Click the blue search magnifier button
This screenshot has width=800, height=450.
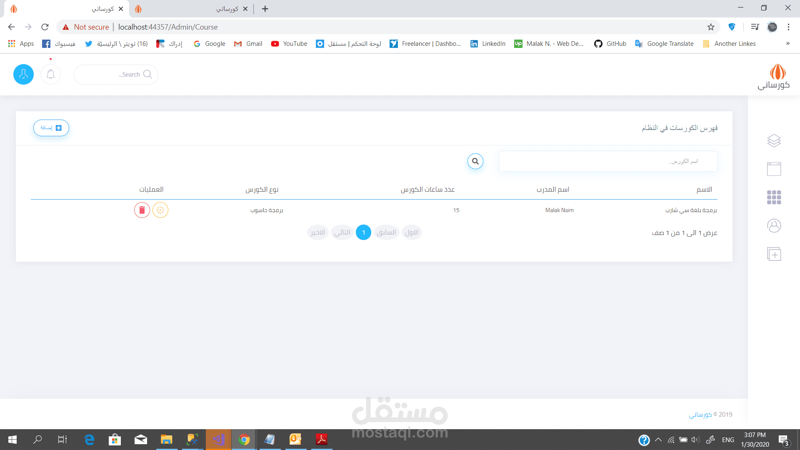475,161
